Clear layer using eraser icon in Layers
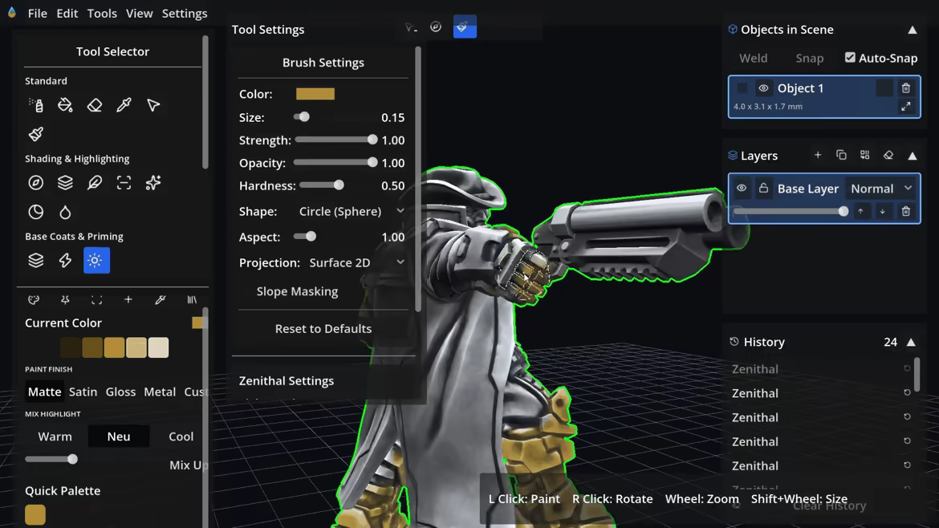 click(x=888, y=155)
